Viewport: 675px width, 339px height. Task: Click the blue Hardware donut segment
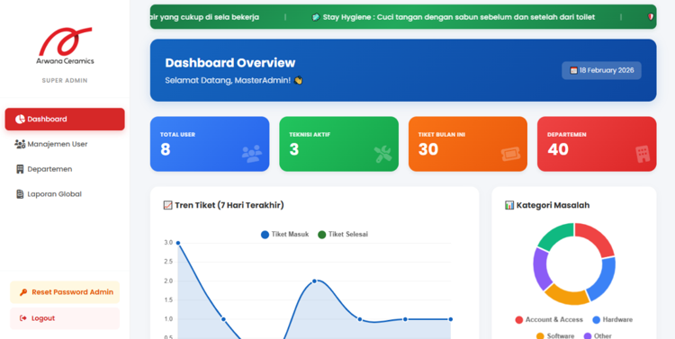tap(605, 280)
